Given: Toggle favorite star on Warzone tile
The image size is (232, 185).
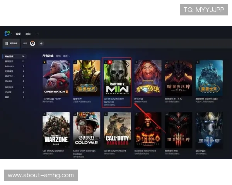Looking at the screenshot, I should (44, 114).
